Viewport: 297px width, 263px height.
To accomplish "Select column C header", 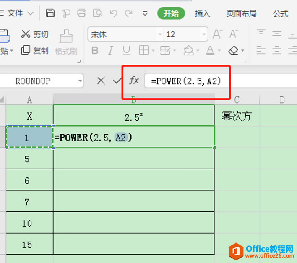I will [x=237, y=99].
